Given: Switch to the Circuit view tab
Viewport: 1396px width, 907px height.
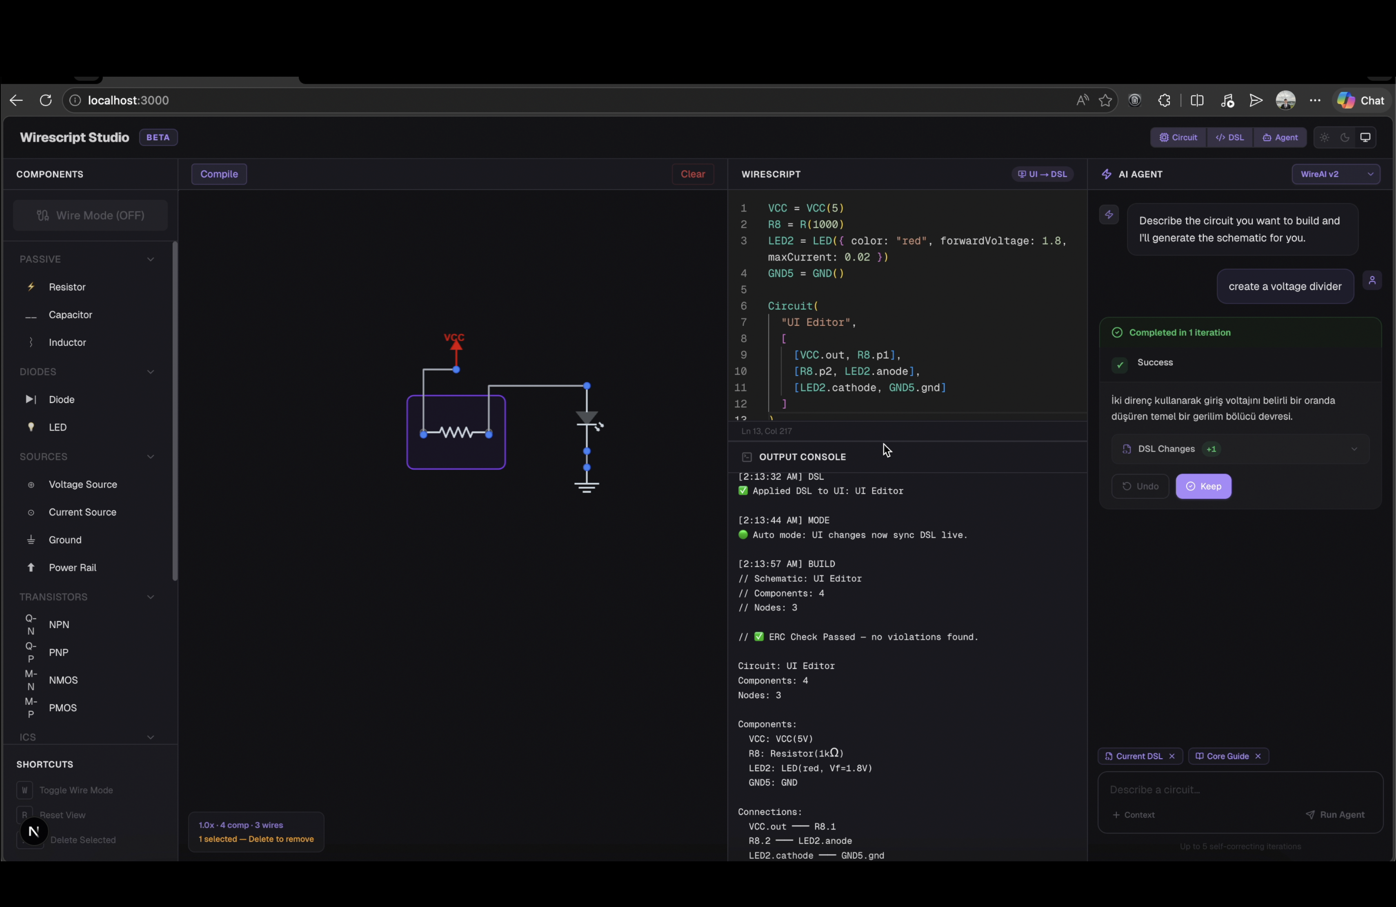Looking at the screenshot, I should [1178, 138].
